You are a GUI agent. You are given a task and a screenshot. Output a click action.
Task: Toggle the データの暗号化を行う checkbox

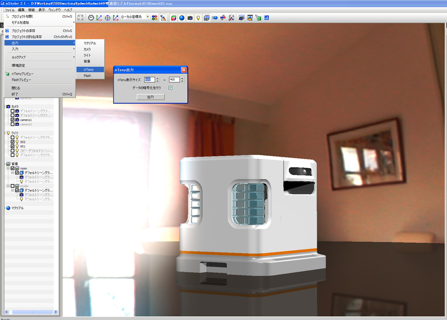click(171, 88)
